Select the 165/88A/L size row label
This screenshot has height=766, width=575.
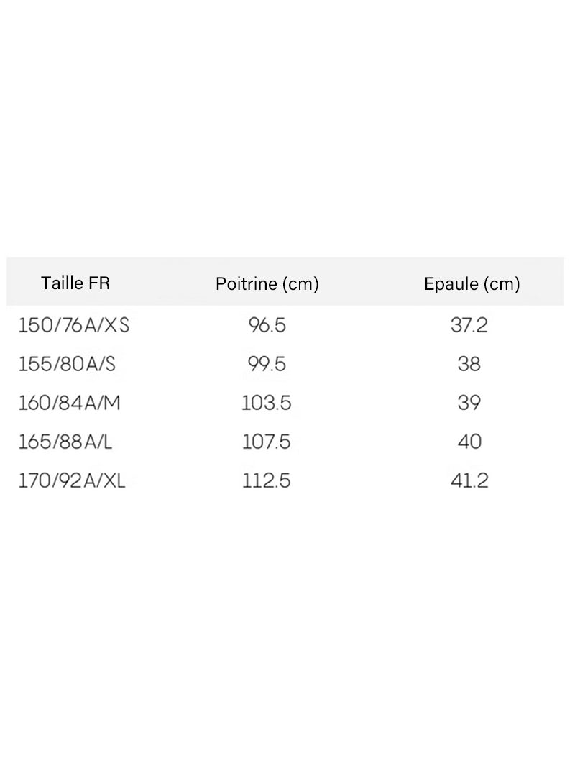pyautogui.click(x=65, y=442)
